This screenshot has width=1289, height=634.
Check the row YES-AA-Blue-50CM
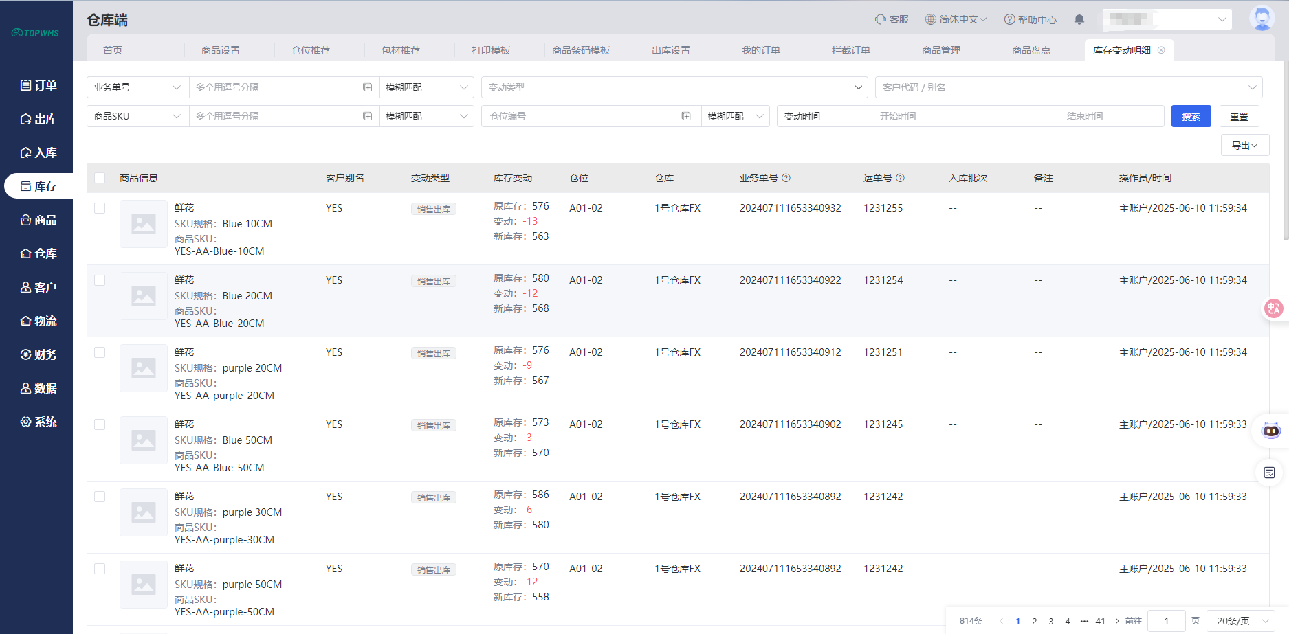[100, 424]
